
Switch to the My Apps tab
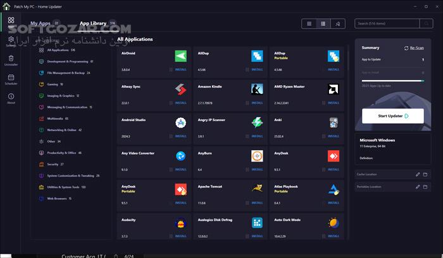41,23
